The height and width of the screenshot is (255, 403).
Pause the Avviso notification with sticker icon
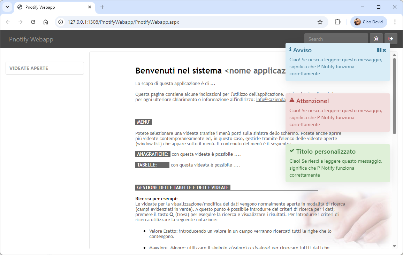click(x=379, y=50)
